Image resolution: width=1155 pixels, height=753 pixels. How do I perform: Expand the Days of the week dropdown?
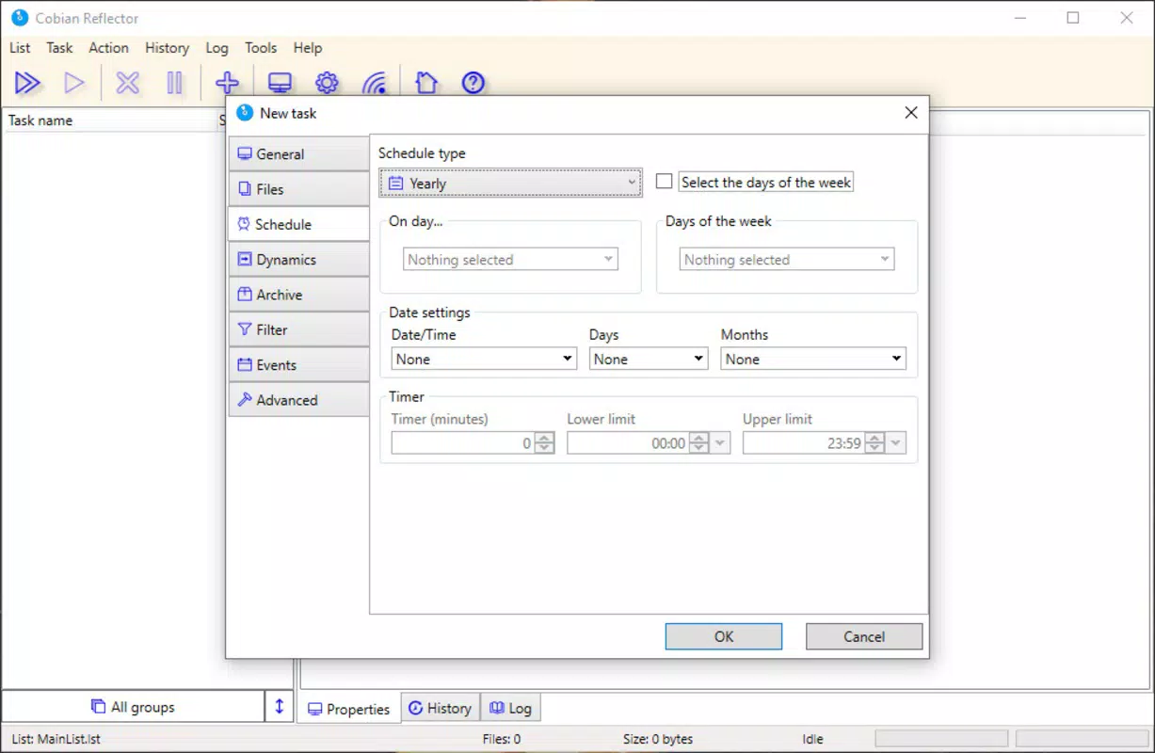(x=787, y=260)
